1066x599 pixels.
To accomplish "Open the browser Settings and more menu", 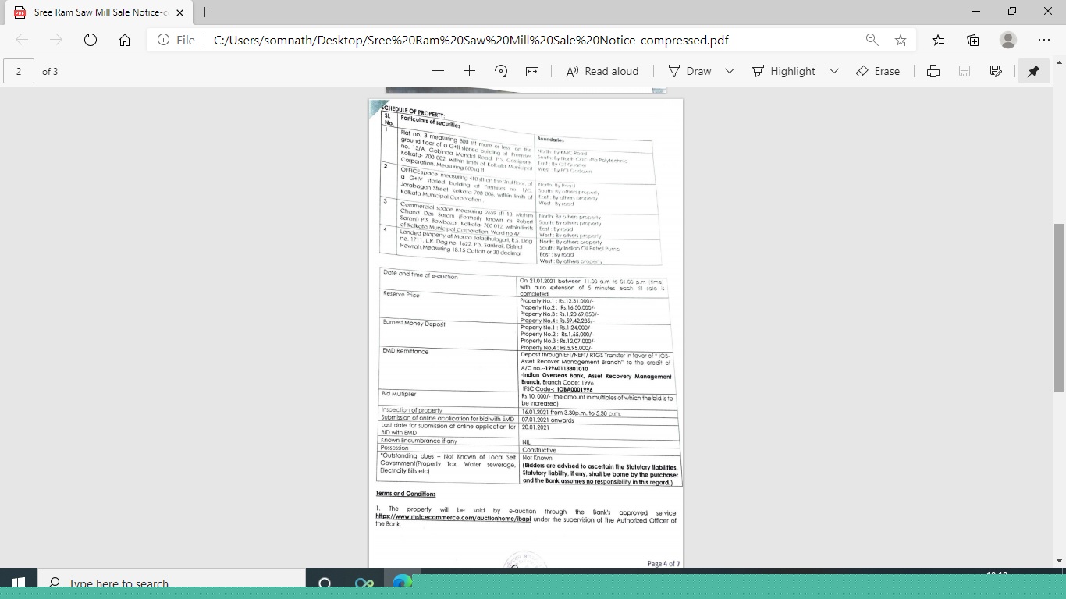I will (x=1044, y=40).
